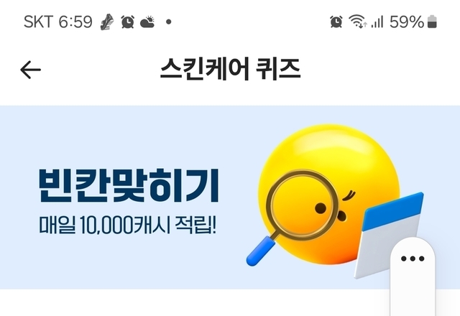Tap the cellular signal bars icon

pos(377,22)
